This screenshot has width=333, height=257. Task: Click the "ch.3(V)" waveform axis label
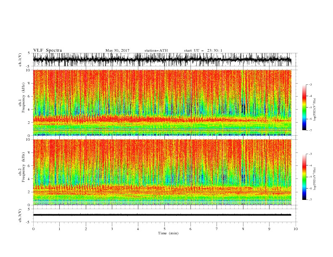pyautogui.click(x=20, y=215)
